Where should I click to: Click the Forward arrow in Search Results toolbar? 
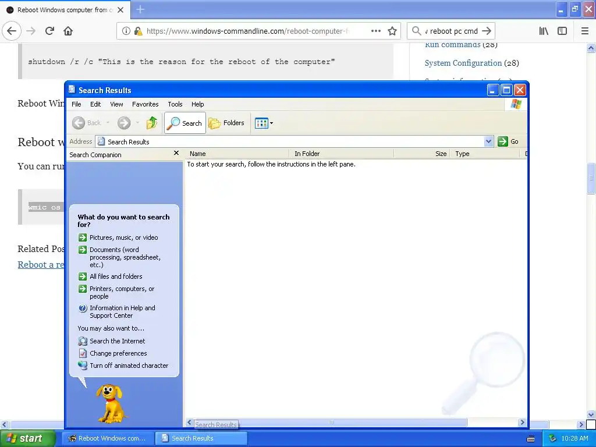coord(124,123)
